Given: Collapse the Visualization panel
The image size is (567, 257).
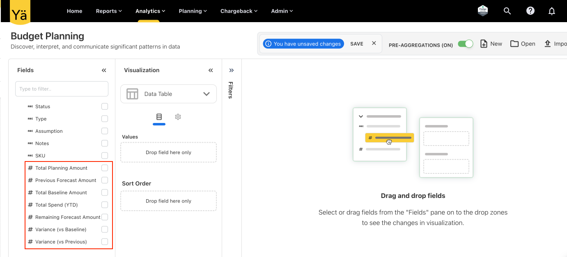Looking at the screenshot, I should [x=211, y=71].
